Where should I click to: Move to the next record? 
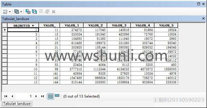pos(36,96)
